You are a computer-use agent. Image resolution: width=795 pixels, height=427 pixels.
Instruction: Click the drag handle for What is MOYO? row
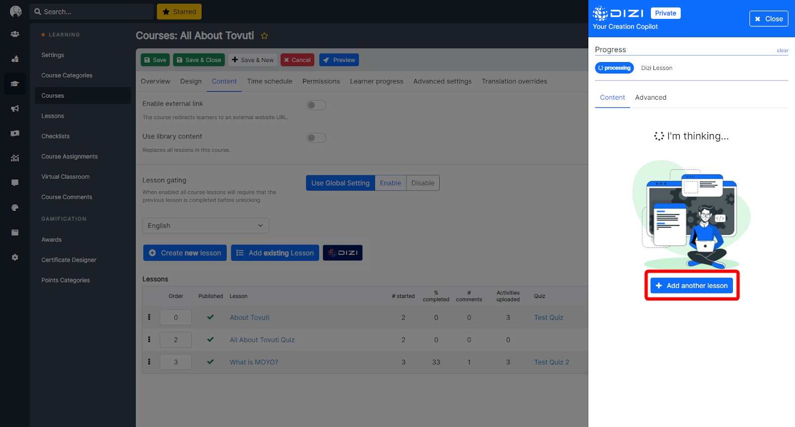149,361
